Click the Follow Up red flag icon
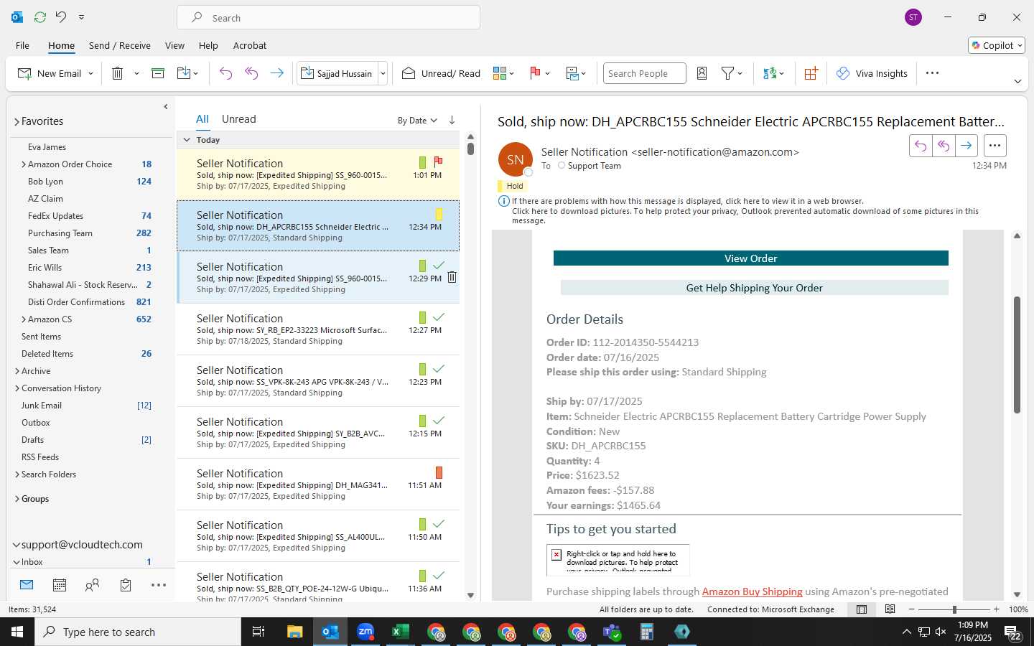This screenshot has height=646, width=1034. coord(535,73)
